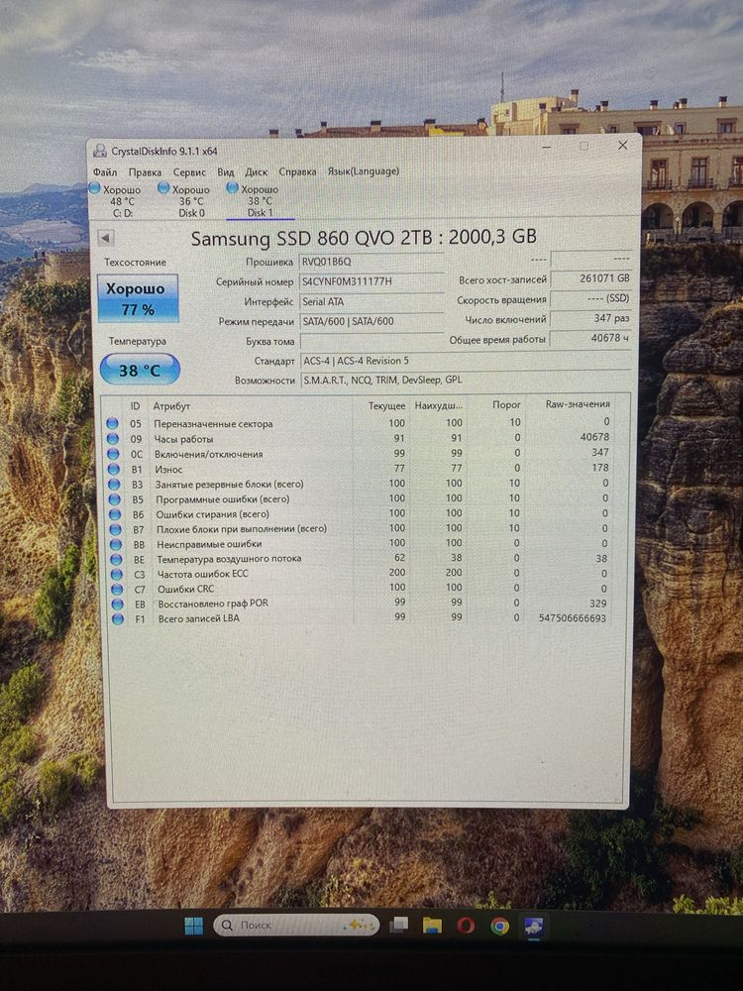Screen dimensions: 743x991
Task: Click the blue status orb above C: D:
Action: [95, 187]
